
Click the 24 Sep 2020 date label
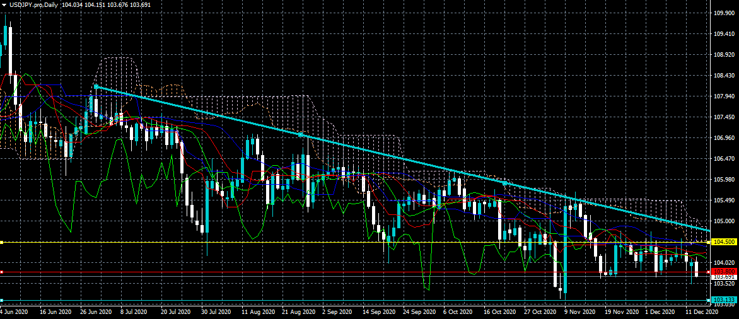(420, 312)
